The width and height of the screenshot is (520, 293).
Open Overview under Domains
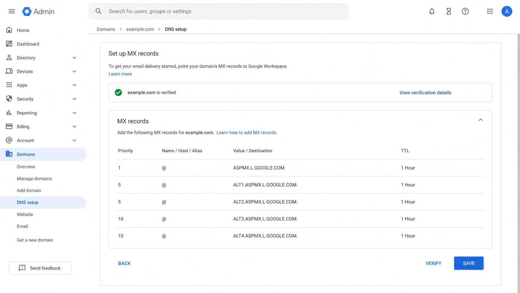point(26,167)
